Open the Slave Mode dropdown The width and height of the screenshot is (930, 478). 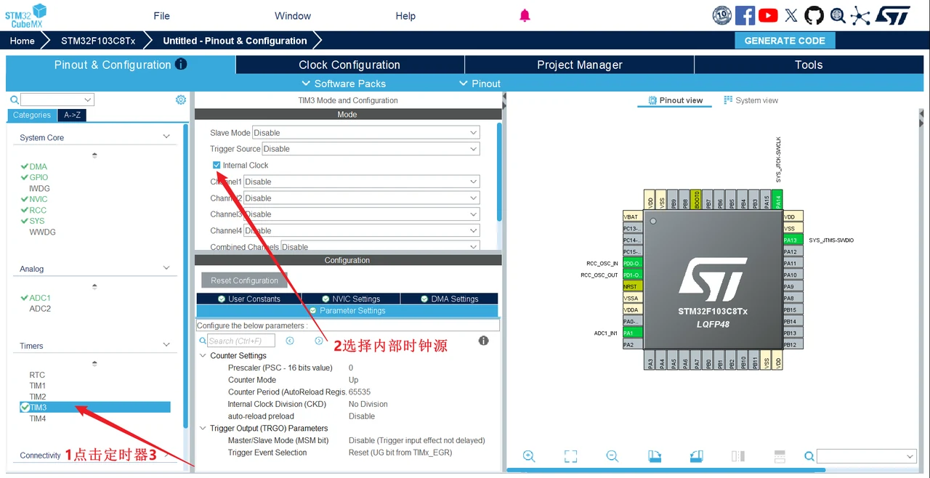(x=365, y=133)
